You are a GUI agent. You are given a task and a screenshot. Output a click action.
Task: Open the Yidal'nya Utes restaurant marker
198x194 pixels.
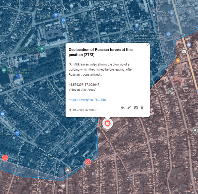(x=178, y=61)
